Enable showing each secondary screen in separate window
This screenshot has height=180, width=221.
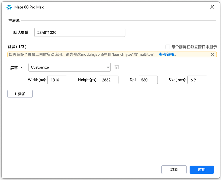pyautogui.click(x=168, y=47)
